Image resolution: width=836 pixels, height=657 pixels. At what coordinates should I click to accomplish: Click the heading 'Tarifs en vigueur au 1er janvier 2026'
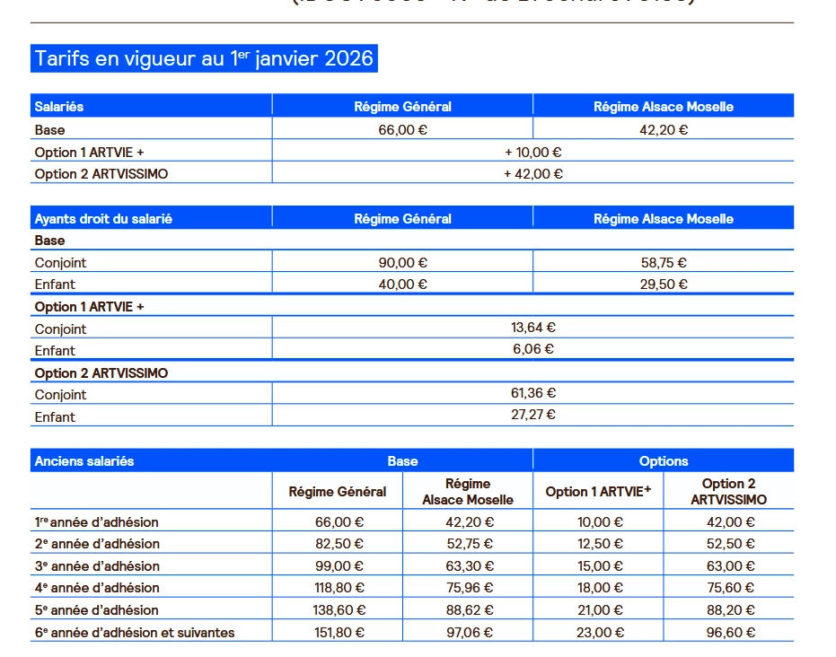204,58
